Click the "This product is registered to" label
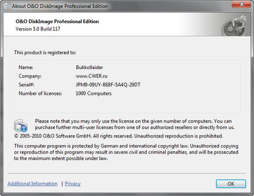This screenshot has height=196, width=254. tap(45, 53)
